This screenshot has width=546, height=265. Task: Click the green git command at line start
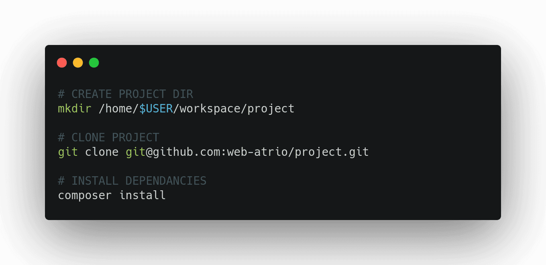(x=68, y=152)
